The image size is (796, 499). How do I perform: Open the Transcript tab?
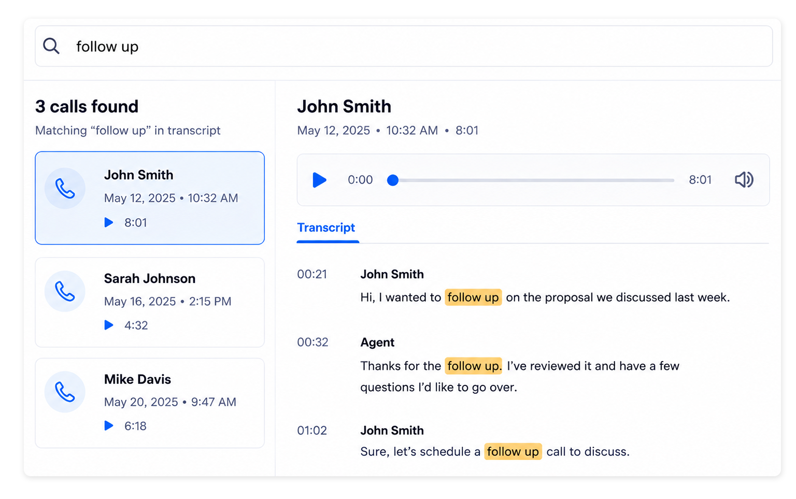point(326,227)
